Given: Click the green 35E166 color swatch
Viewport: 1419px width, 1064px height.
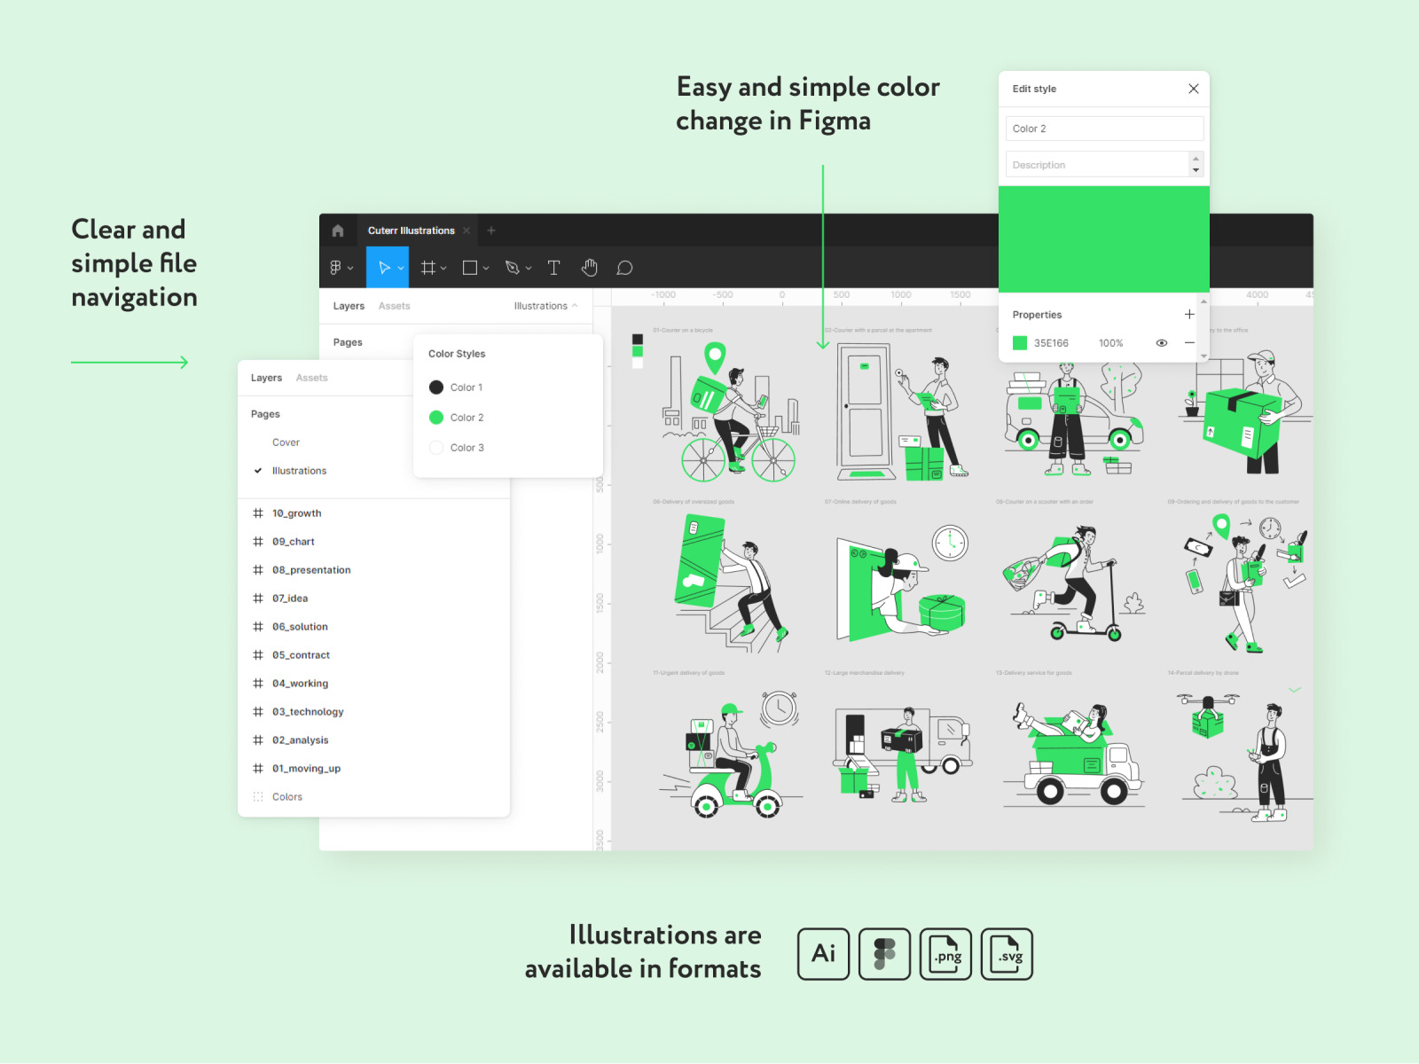Looking at the screenshot, I should coord(1020,343).
